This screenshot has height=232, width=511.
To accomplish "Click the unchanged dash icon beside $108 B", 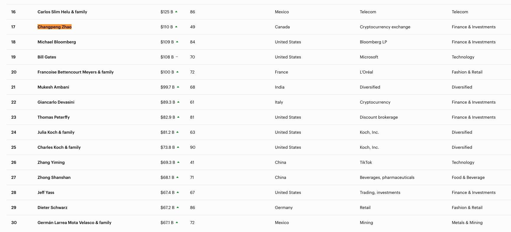I will (x=177, y=57).
